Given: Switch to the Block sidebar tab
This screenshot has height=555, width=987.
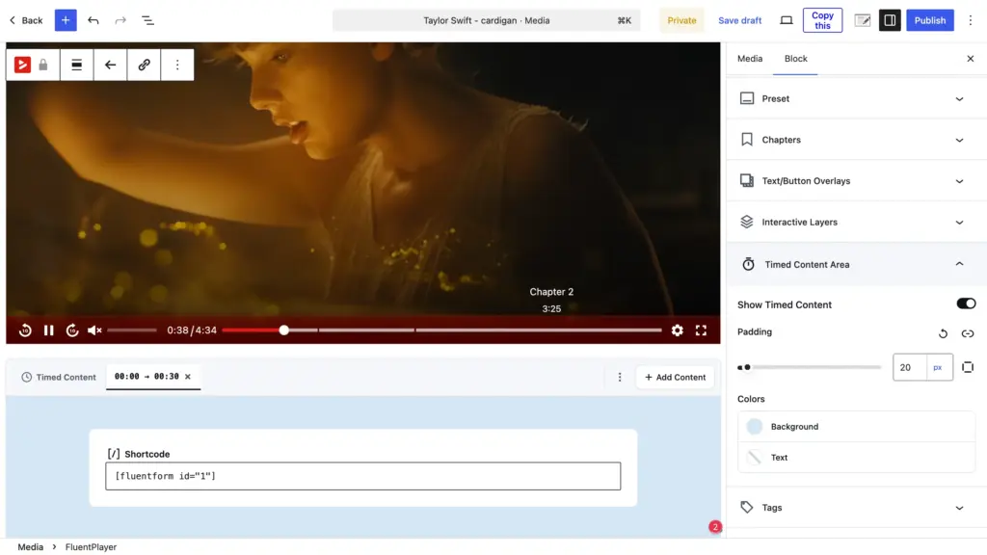Looking at the screenshot, I should (x=795, y=59).
